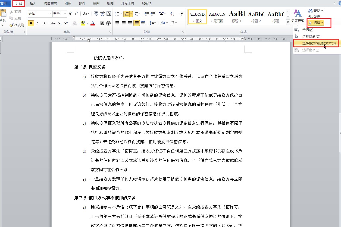Toggle Underline formatting

[43, 24]
